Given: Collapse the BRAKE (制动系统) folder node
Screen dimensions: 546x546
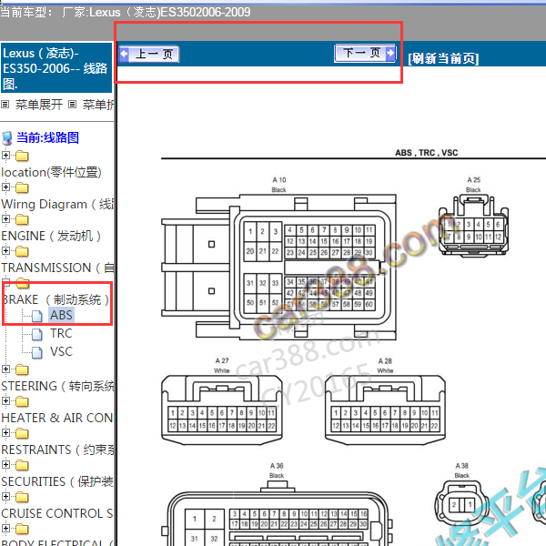Looking at the screenshot, I should coord(5,282).
